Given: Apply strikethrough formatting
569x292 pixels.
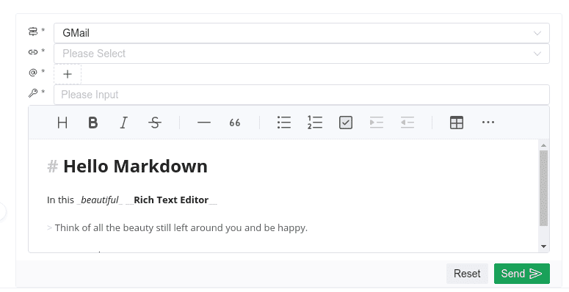Looking at the screenshot, I should click(155, 123).
